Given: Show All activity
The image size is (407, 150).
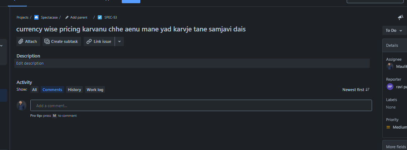Looking at the screenshot, I should [34, 90].
